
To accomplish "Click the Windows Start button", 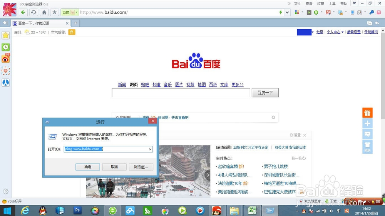I will (x=7, y=211).
